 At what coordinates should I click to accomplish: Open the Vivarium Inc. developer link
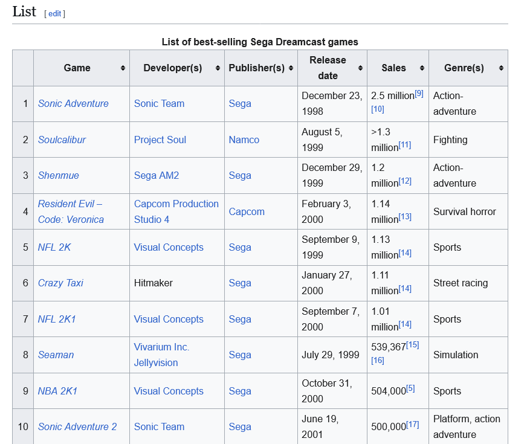pyautogui.click(x=161, y=347)
